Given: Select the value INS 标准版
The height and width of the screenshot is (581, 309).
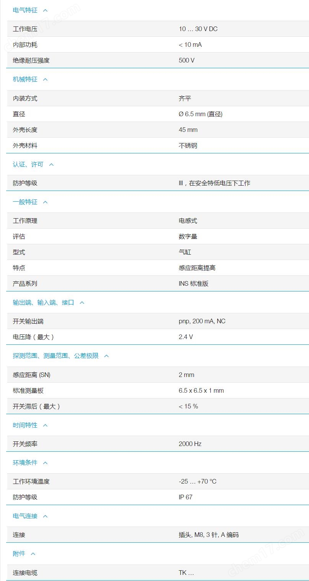Looking at the screenshot, I should point(194,284).
